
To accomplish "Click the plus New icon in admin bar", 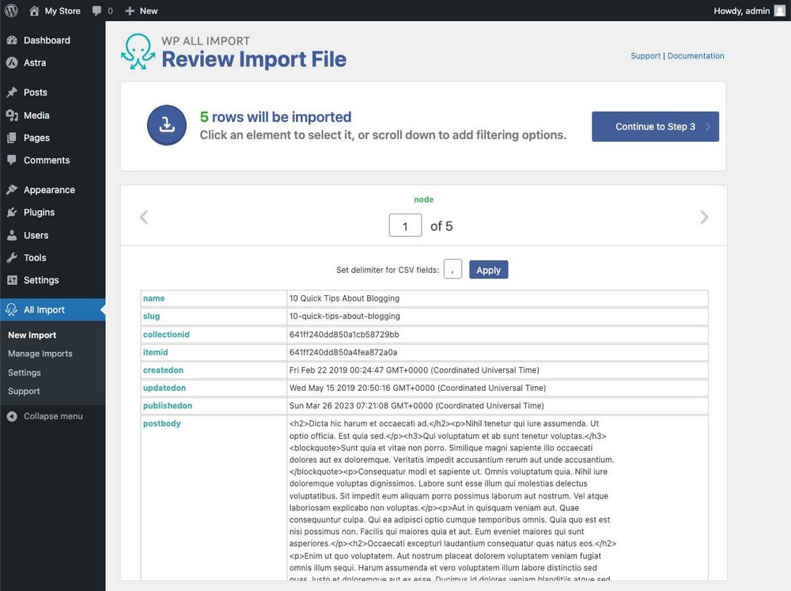I will pyautogui.click(x=130, y=10).
